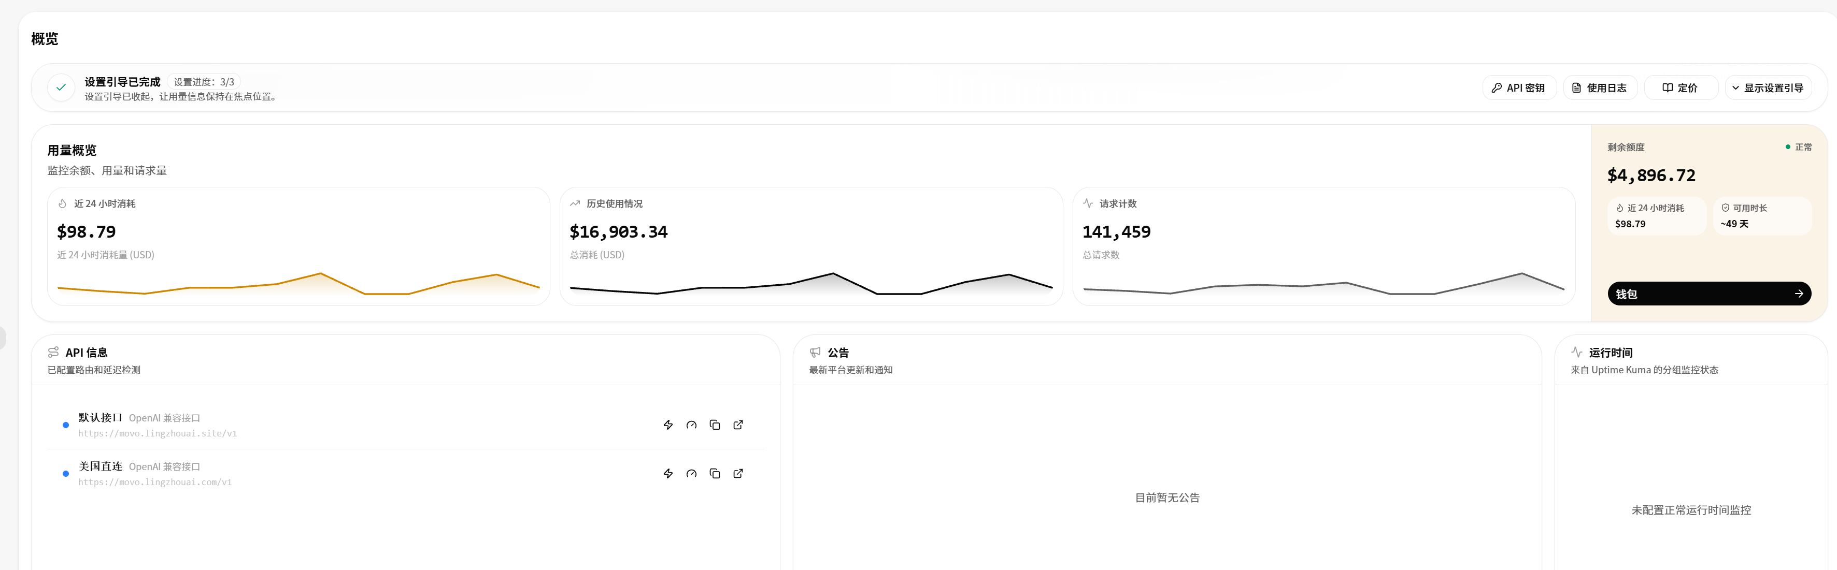Click the 默认接口 endpoint name
Image resolution: width=1837 pixels, height=570 pixels.
(101, 417)
